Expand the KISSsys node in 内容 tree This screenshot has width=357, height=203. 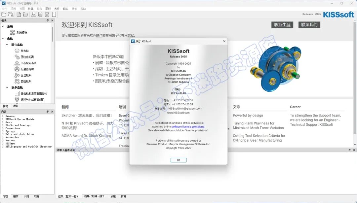[x=3, y=144]
